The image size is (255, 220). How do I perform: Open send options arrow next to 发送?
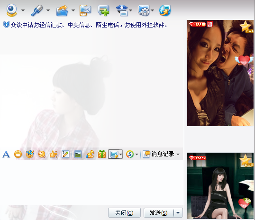178,213
